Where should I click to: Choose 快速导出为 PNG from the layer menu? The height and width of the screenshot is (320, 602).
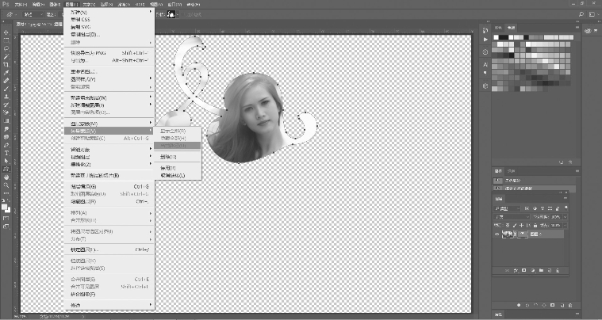click(x=89, y=53)
